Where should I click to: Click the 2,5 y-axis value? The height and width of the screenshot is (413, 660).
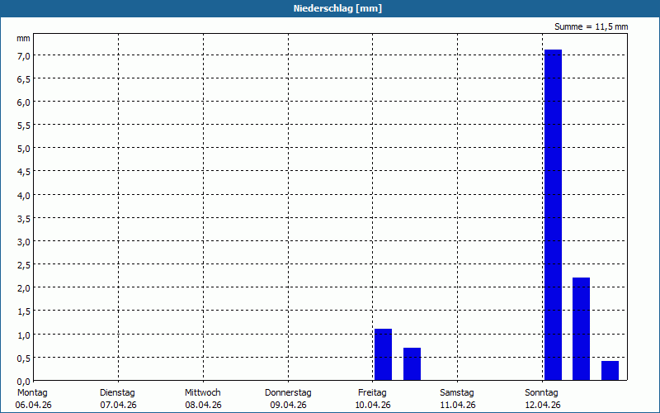23,265
